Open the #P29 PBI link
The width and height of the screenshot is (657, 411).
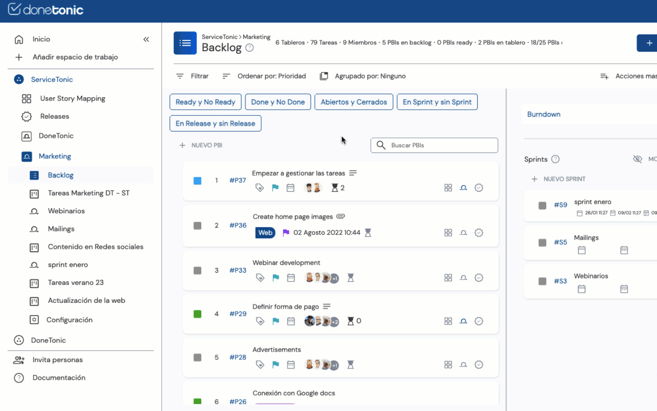[238, 314]
